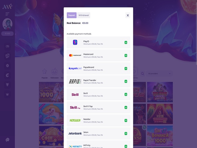
Task: Click the €0.00 balance button in sidebar
Action: (8, 34)
